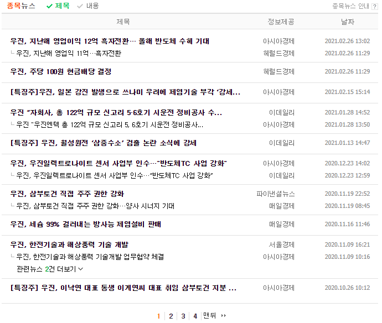Viewport: 382px width, 323px height.
Task: Click date 2020.11.19 22:52
Action: point(348,194)
